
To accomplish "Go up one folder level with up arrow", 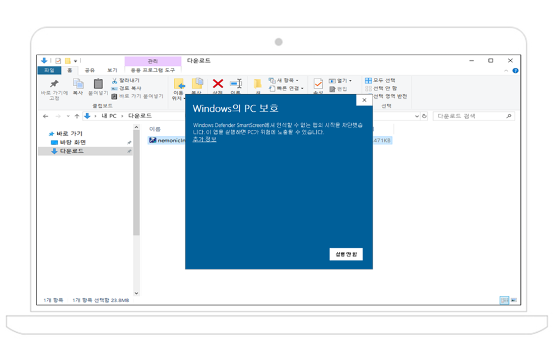I will point(77,116).
